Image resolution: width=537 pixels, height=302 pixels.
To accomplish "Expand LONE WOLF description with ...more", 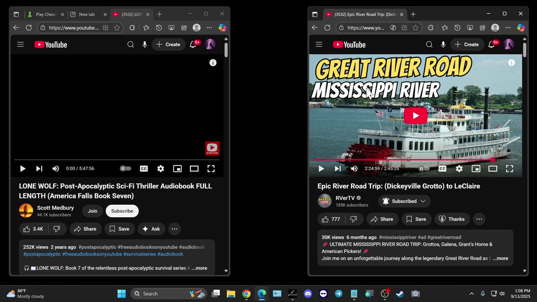I will (x=199, y=268).
